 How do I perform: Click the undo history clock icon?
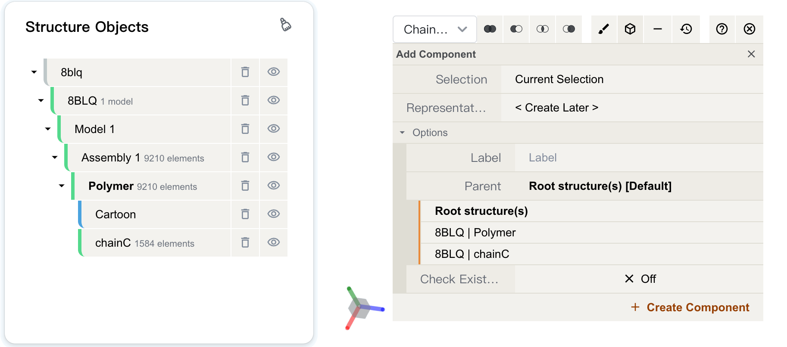click(686, 29)
